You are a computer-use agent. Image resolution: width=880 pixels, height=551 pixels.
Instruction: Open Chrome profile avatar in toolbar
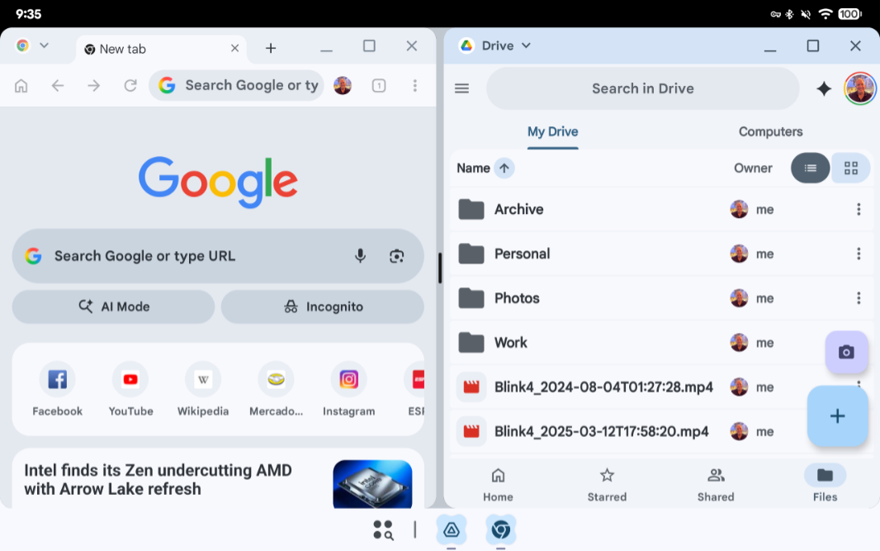tap(343, 86)
